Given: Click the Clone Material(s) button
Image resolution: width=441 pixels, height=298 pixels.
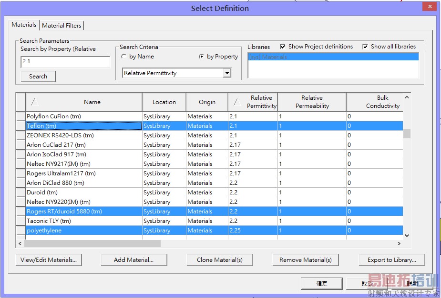Looking at the screenshot, I should [220, 260].
